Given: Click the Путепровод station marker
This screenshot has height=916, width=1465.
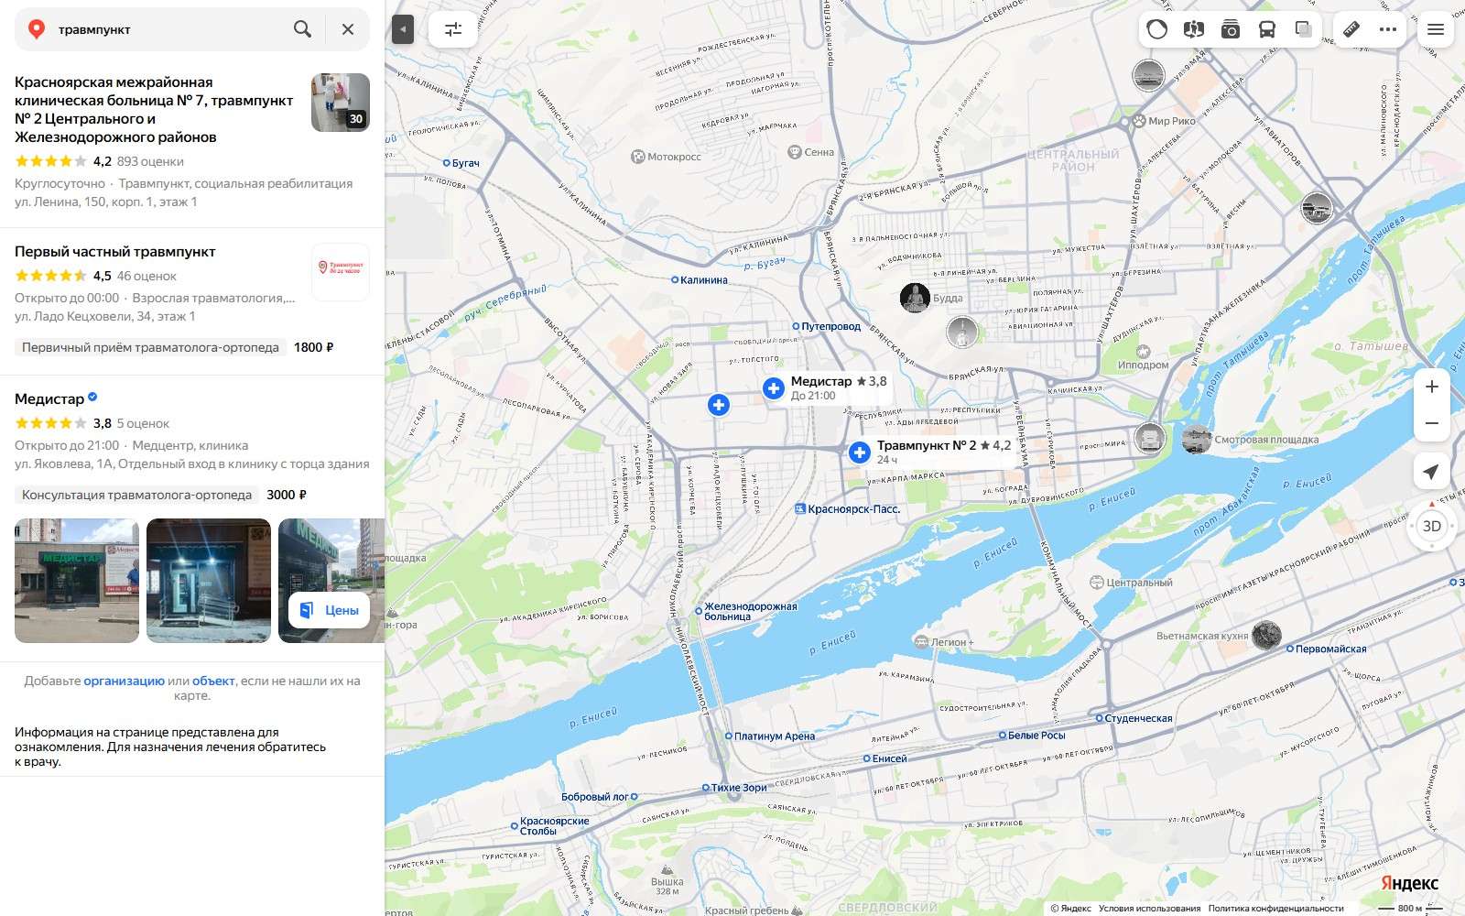Looking at the screenshot, I should pyautogui.click(x=796, y=326).
